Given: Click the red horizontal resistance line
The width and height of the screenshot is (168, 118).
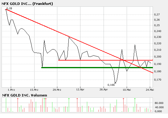Looking at the screenshot, I should tap(105, 60).
